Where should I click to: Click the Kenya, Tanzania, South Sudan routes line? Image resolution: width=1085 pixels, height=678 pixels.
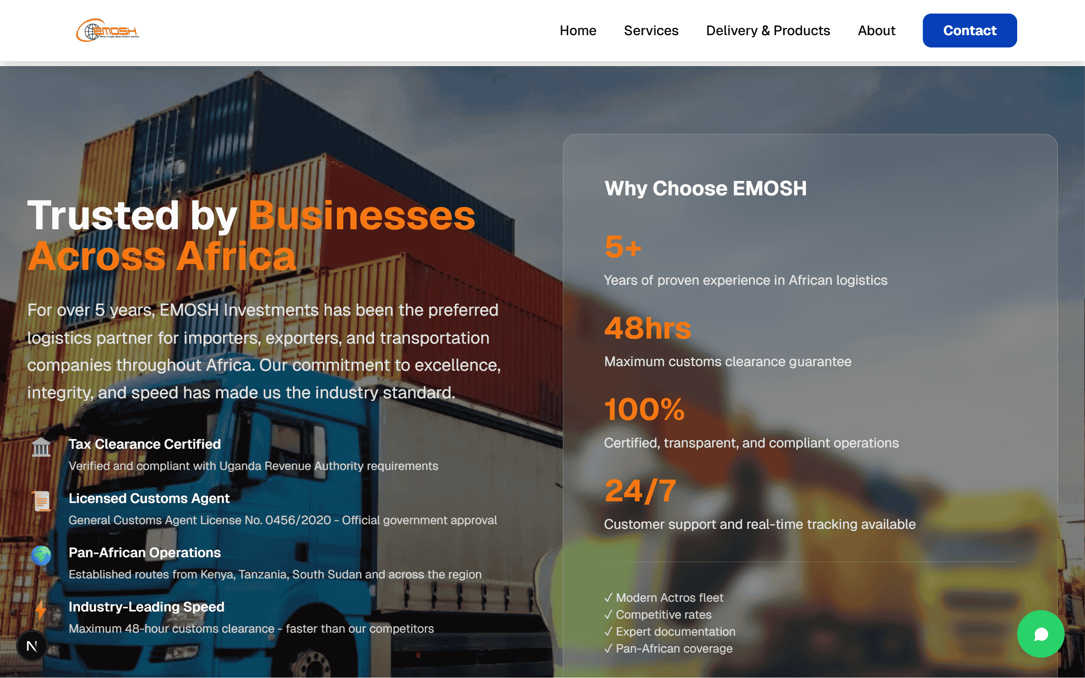click(275, 575)
